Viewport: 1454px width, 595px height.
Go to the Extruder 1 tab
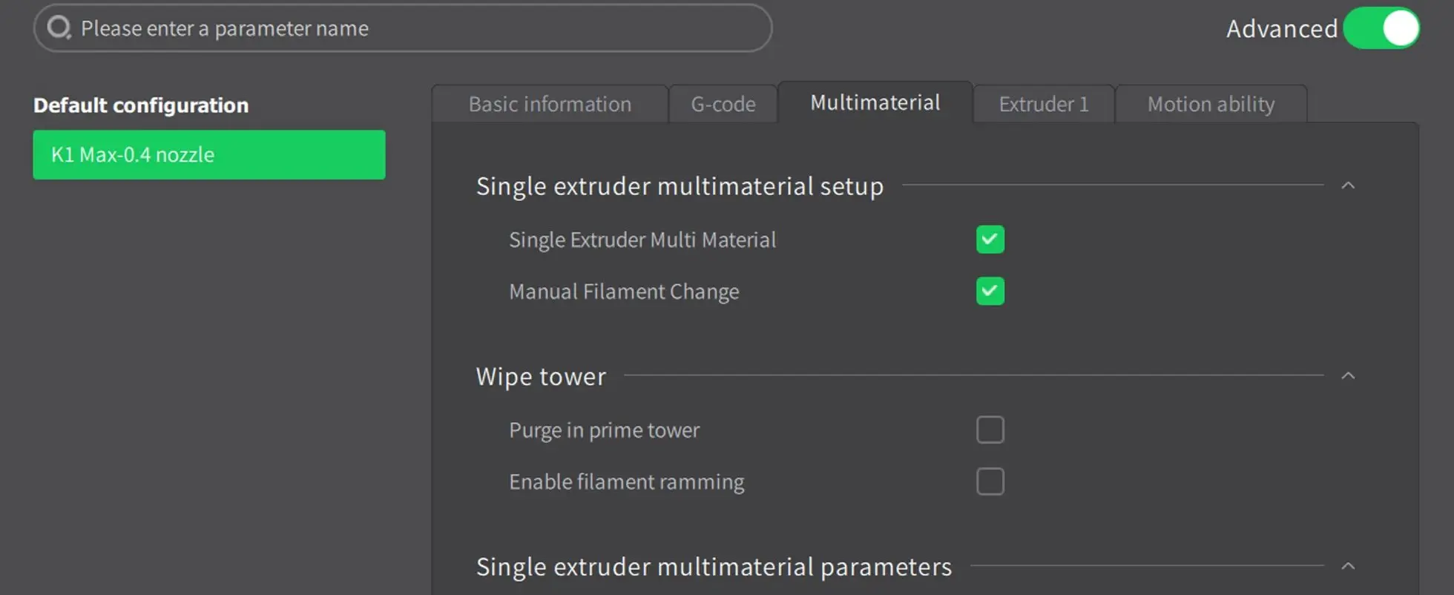[x=1043, y=104]
